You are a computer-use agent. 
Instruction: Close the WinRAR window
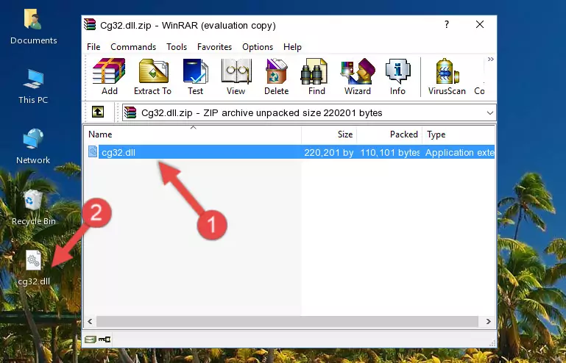(x=480, y=24)
